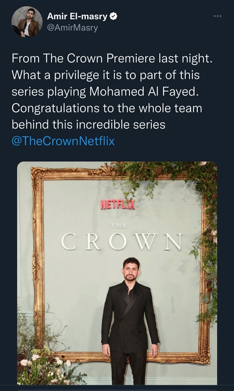234x391 pixels.
Task: Tap the word 'Congratulations' in the tweet text
Action: tap(55, 108)
